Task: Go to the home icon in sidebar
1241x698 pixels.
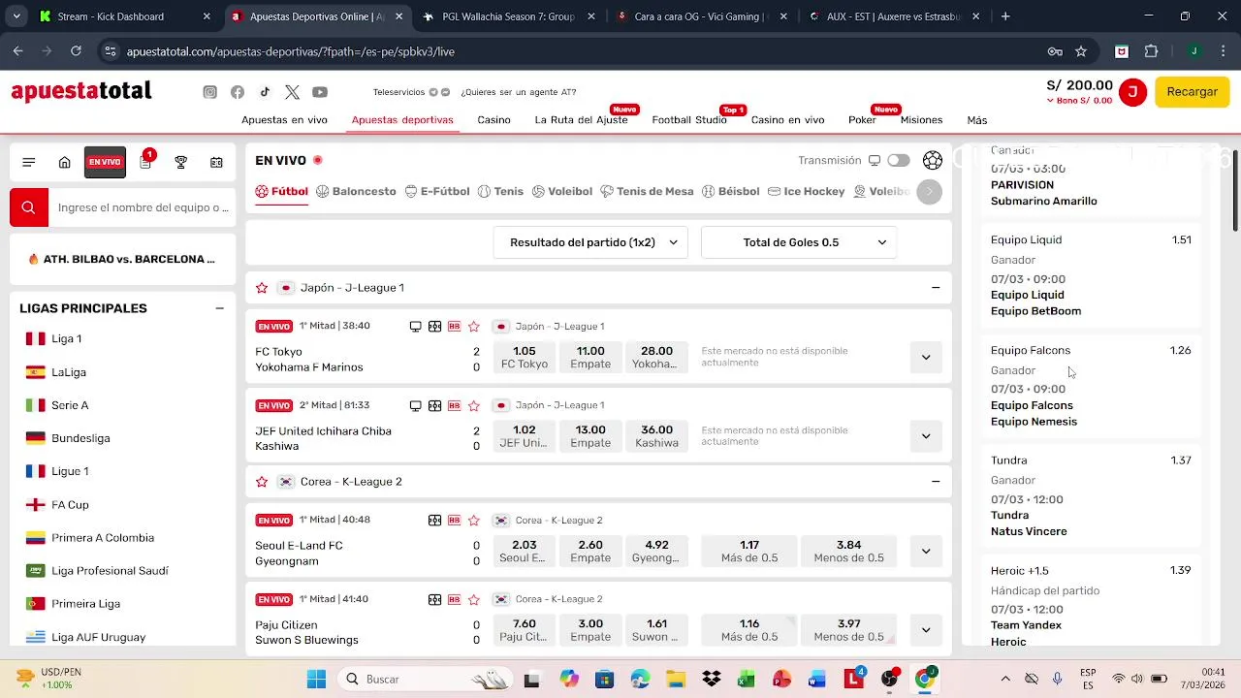Action: pyautogui.click(x=64, y=162)
